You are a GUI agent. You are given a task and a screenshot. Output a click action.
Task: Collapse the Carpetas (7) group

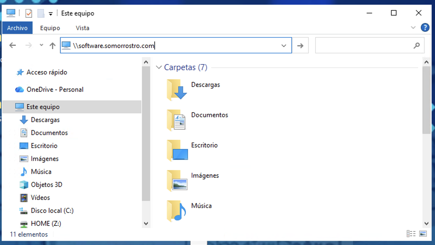(159, 67)
